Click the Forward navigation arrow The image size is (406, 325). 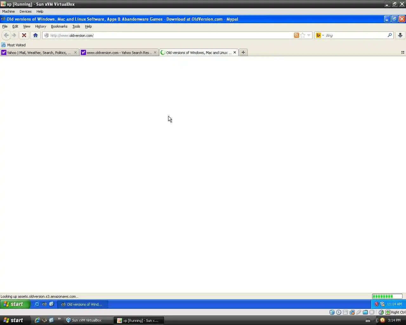14,35
